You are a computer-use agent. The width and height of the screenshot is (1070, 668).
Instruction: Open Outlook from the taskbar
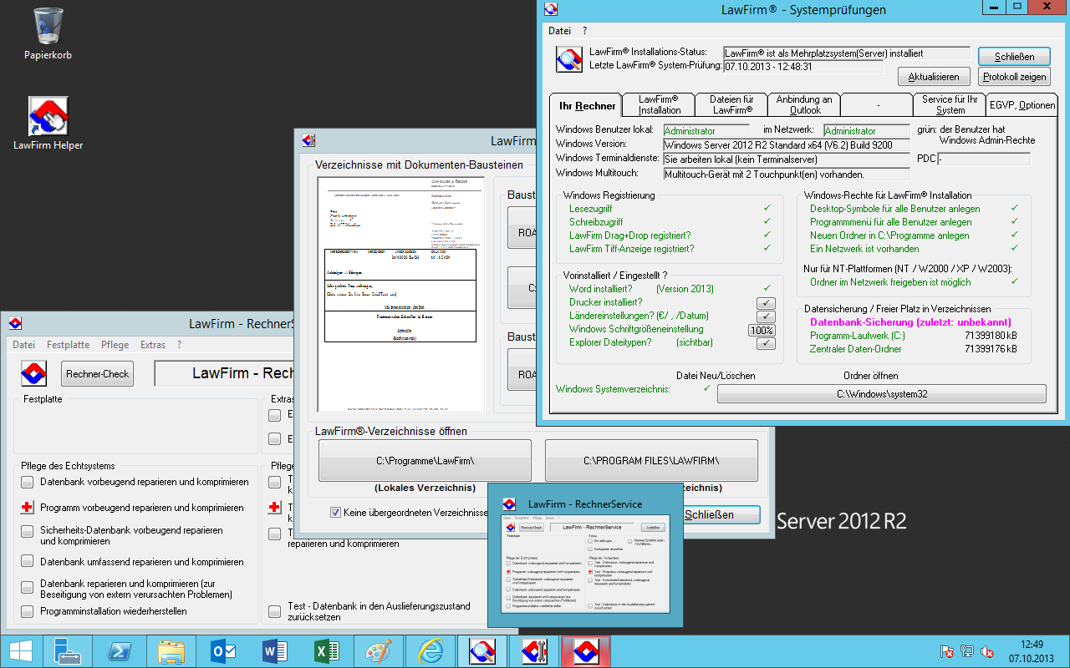click(x=223, y=651)
